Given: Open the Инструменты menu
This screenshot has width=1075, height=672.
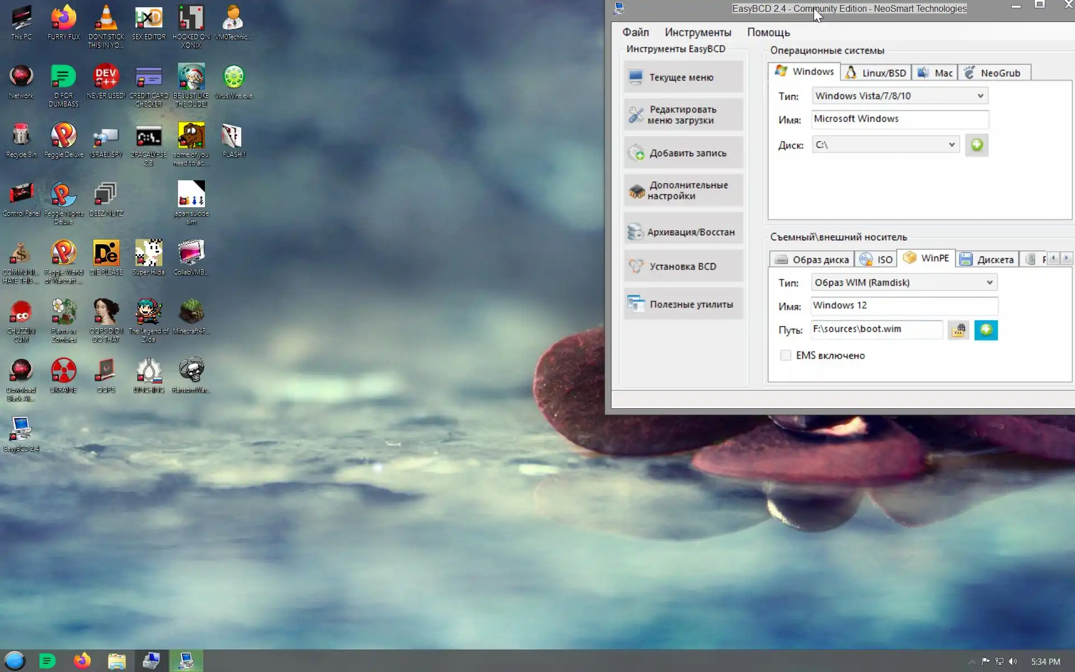Looking at the screenshot, I should pyautogui.click(x=698, y=32).
